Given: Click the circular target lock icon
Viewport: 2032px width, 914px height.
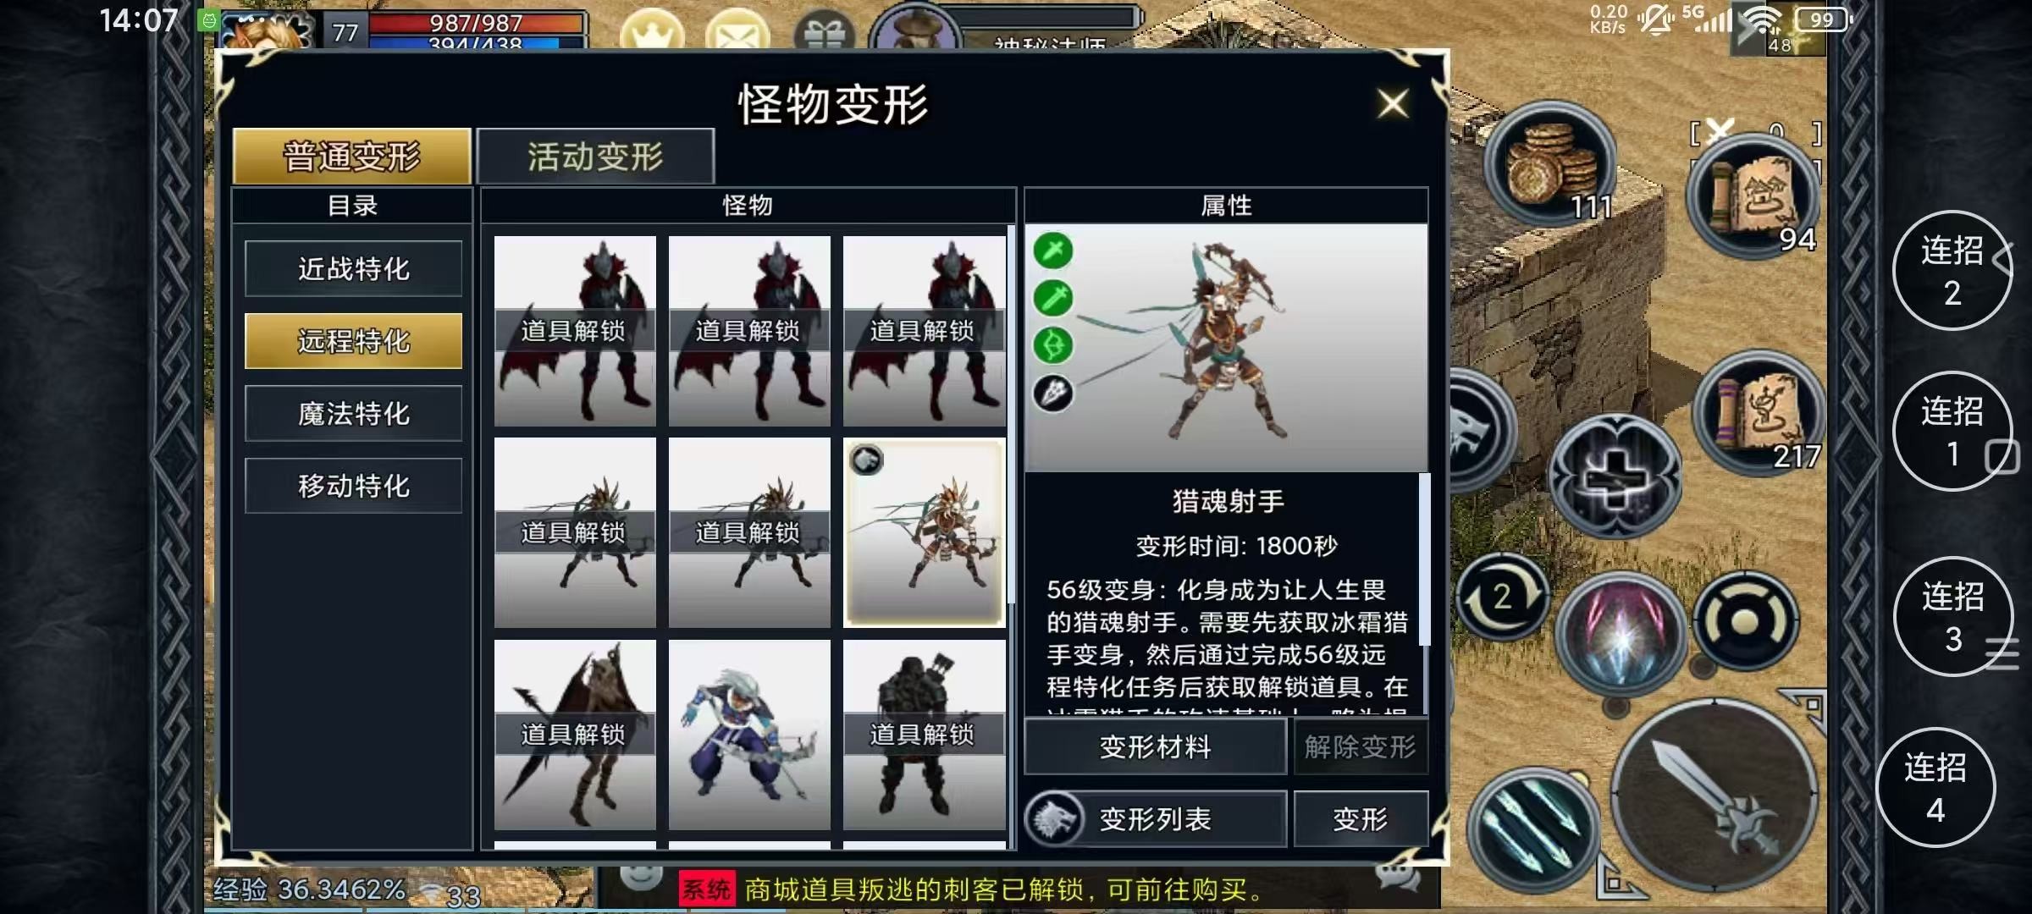Looking at the screenshot, I should [1746, 622].
